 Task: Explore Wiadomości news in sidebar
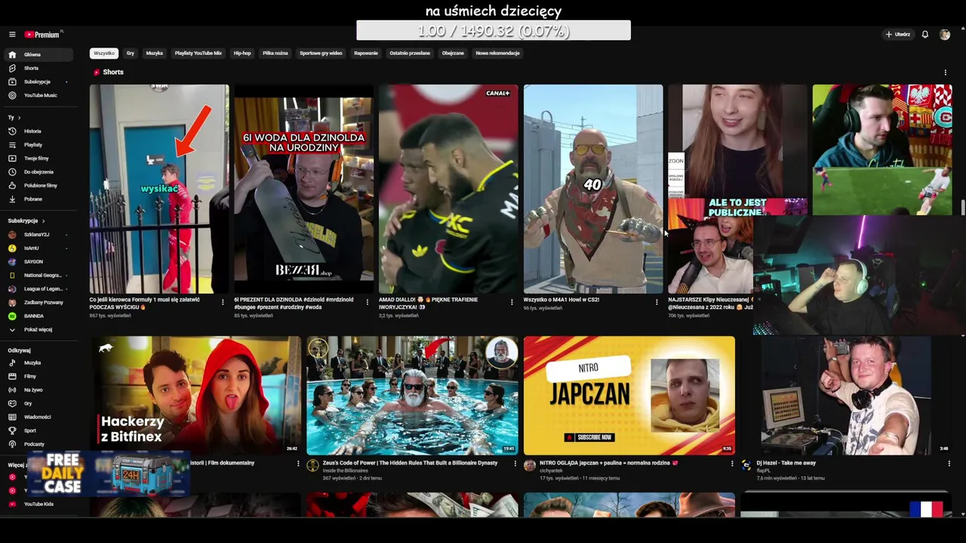coord(37,417)
